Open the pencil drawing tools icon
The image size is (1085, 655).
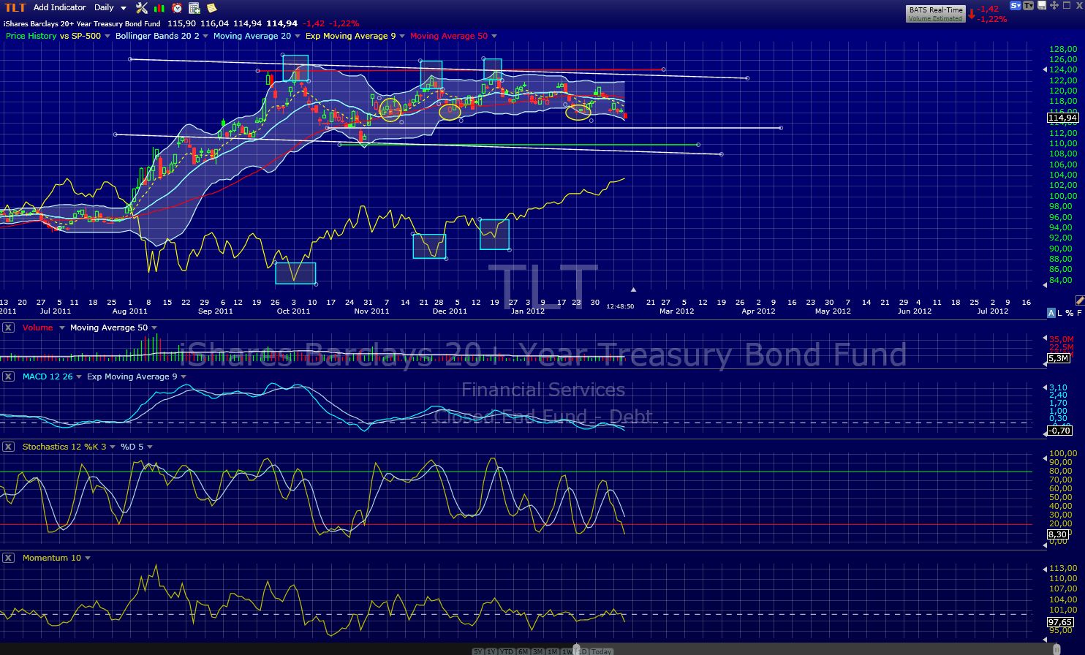point(1080,300)
